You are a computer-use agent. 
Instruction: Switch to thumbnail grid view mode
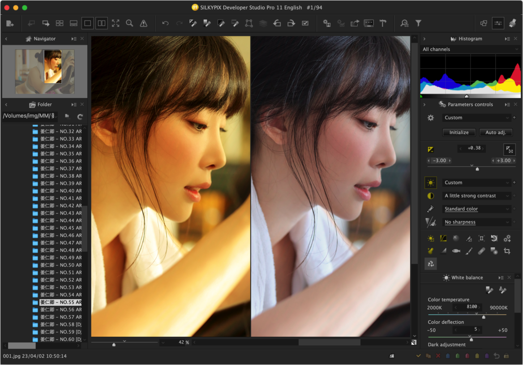click(60, 23)
